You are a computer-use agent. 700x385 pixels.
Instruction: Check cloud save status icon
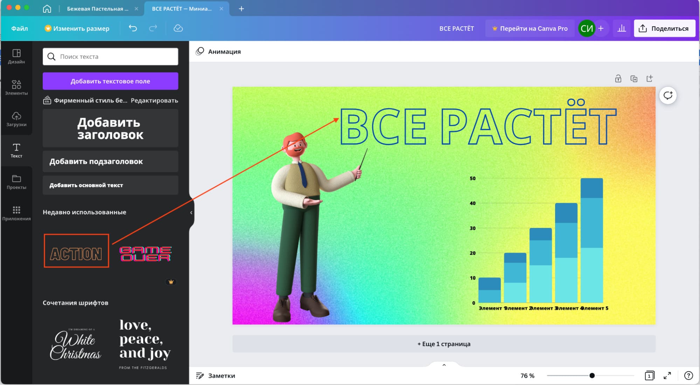point(178,28)
